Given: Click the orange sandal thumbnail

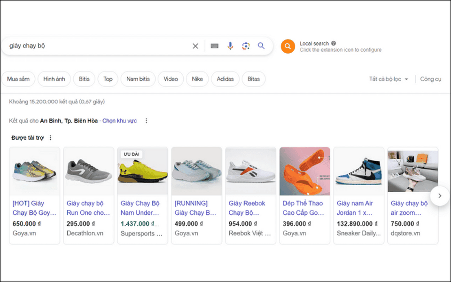Looking at the screenshot, I should 305,171.
